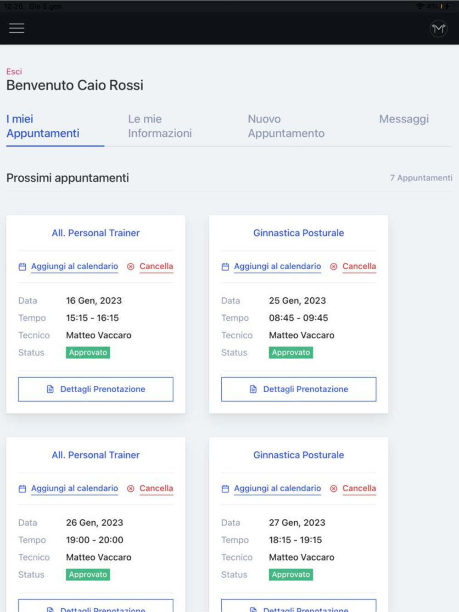Select the I miei Appuntamenti tab
The width and height of the screenshot is (459, 612).
pyautogui.click(x=43, y=126)
